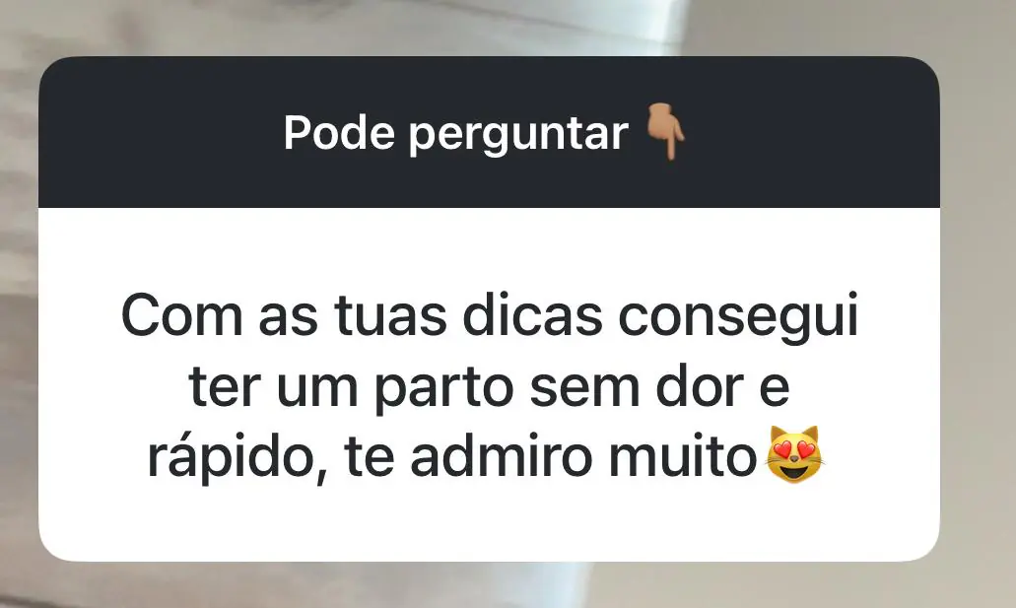Click the word 'um' on second line
This screenshot has height=608, width=1016.
pos(317,391)
